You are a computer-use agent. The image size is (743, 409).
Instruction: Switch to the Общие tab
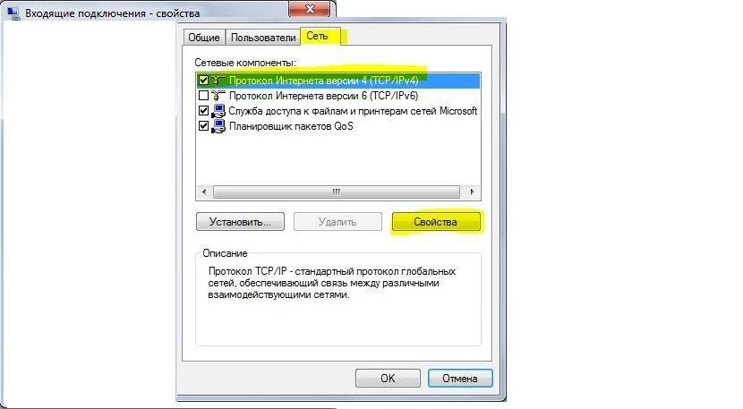coord(204,38)
